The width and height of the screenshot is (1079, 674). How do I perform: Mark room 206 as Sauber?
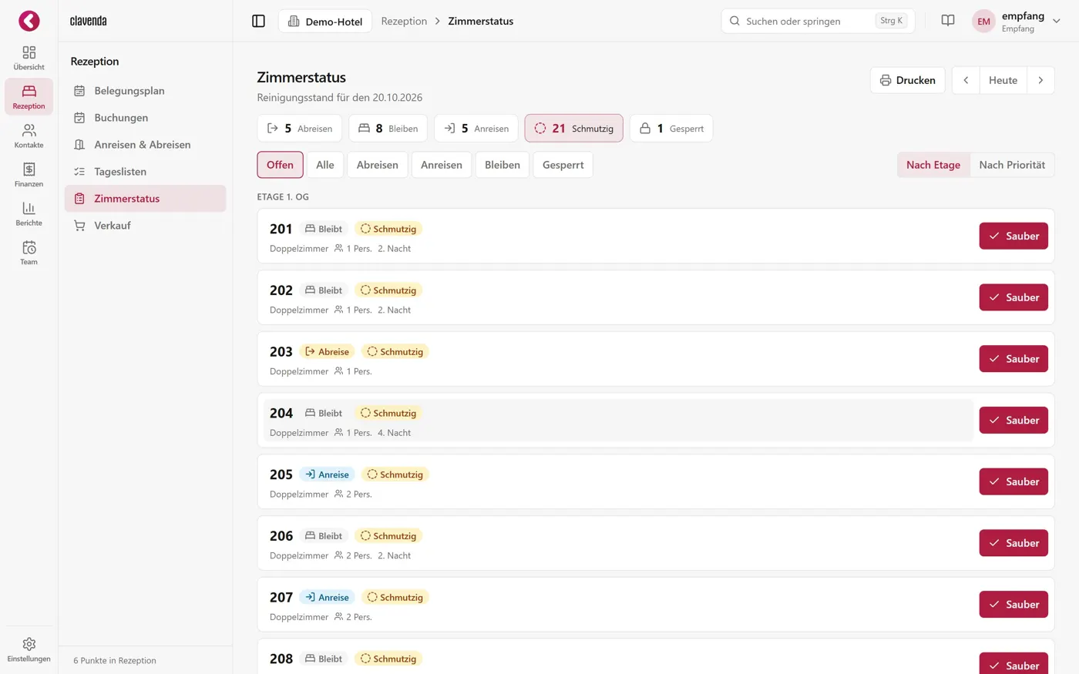click(x=1013, y=543)
